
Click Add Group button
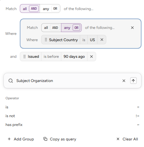tap(21, 139)
